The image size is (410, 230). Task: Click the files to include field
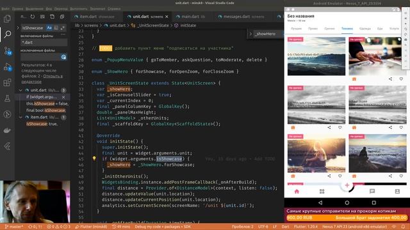[x=44, y=42]
